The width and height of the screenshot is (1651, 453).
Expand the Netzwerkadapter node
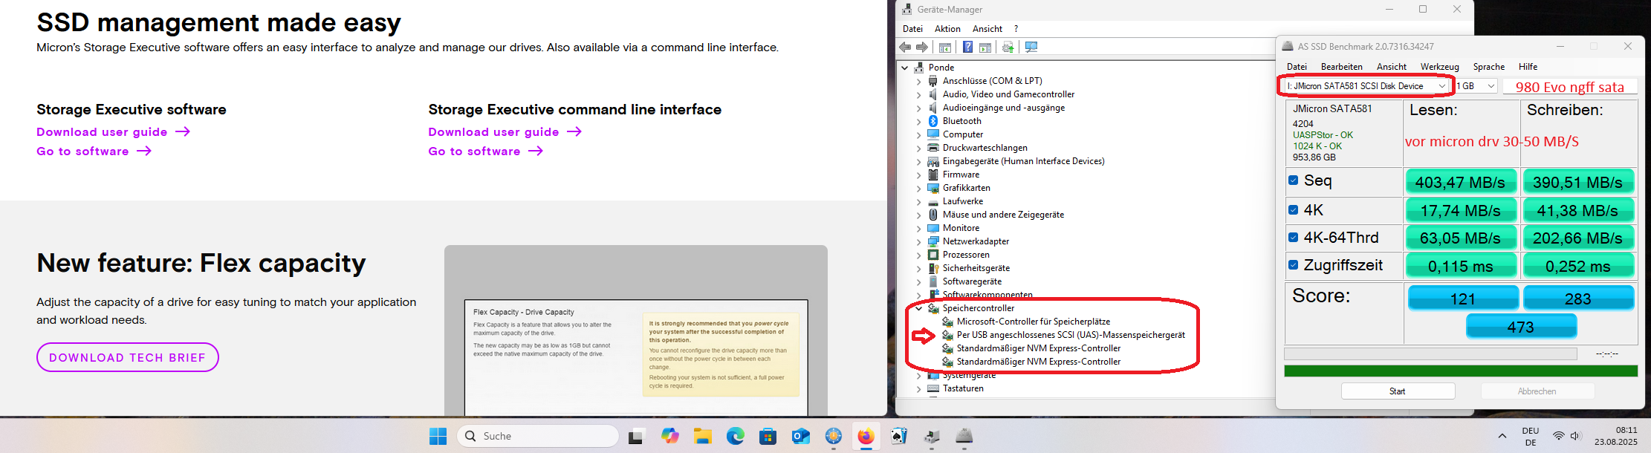tap(918, 241)
